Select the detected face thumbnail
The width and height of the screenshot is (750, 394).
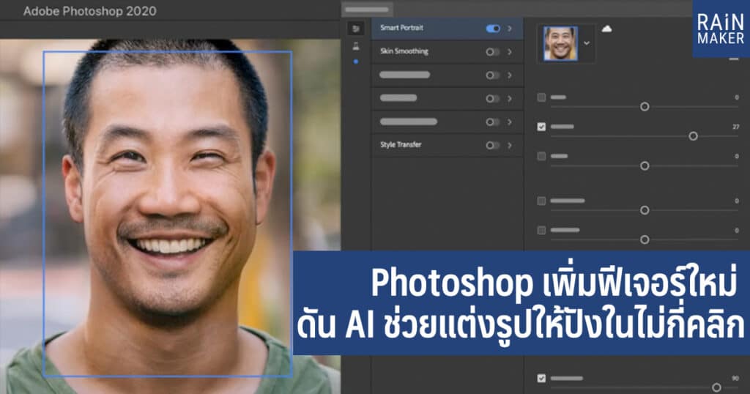coord(560,44)
